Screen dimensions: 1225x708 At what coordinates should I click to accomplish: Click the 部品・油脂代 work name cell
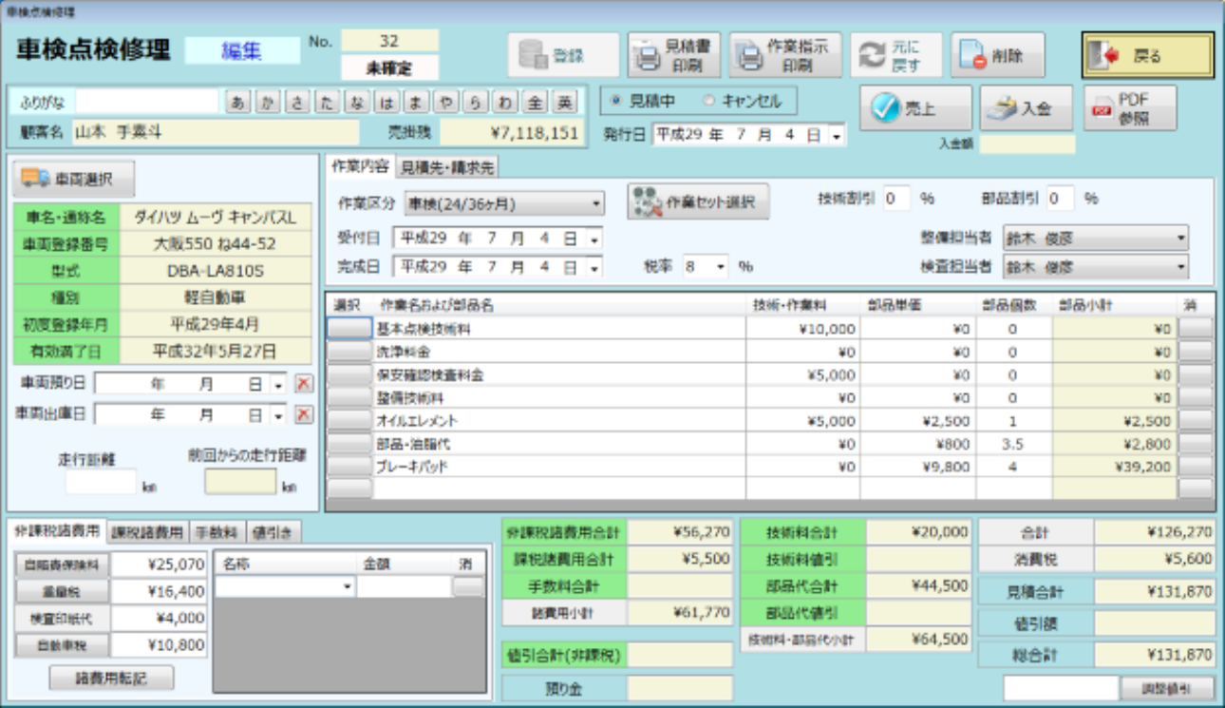559,444
